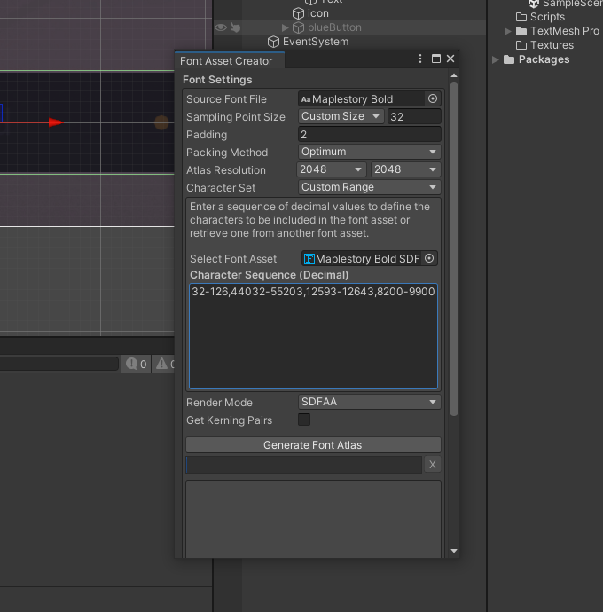Select the icon object cube in hierarchy
The width and height of the screenshot is (603, 612).
pos(298,13)
